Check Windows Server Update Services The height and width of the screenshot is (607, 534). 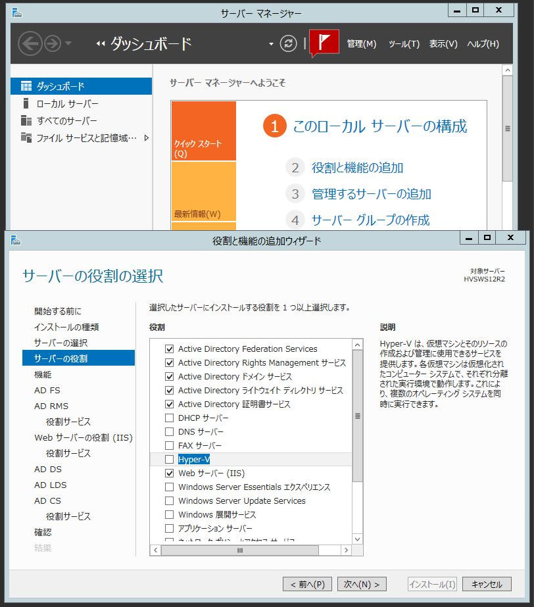click(x=169, y=501)
